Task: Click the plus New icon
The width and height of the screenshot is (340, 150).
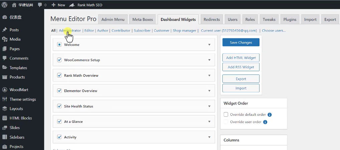Action: click(x=53, y=5)
